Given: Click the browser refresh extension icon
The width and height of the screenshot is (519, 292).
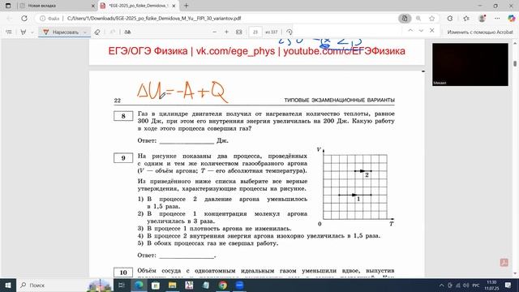Looking at the screenshot, I should point(450,19).
